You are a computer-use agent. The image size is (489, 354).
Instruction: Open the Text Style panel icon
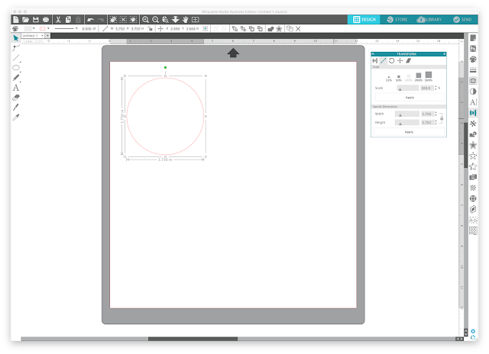(473, 102)
